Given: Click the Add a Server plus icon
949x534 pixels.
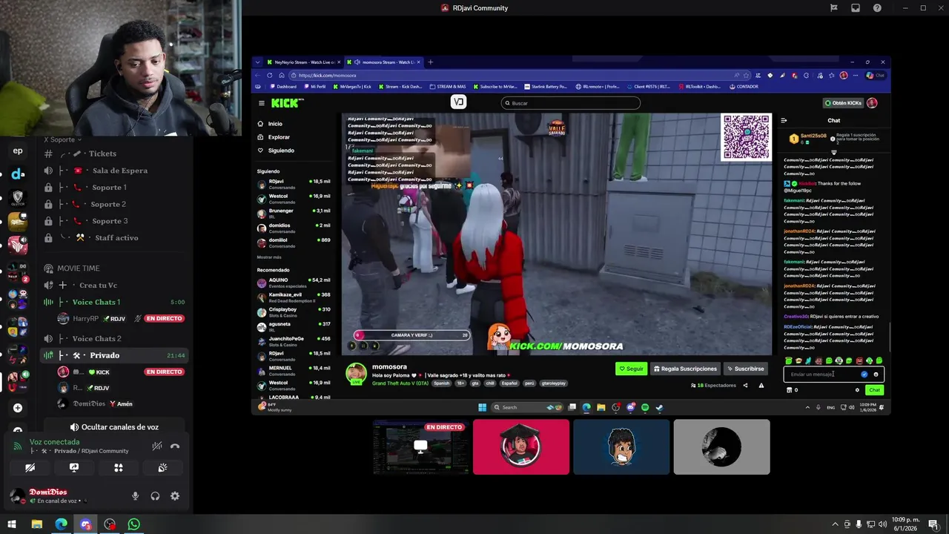Looking at the screenshot, I should click(17, 408).
